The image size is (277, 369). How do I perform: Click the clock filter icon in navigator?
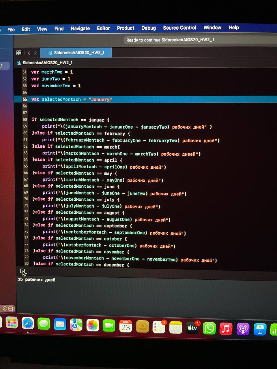[5, 308]
